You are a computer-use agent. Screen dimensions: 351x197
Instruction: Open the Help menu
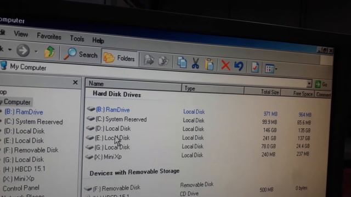pos(98,40)
